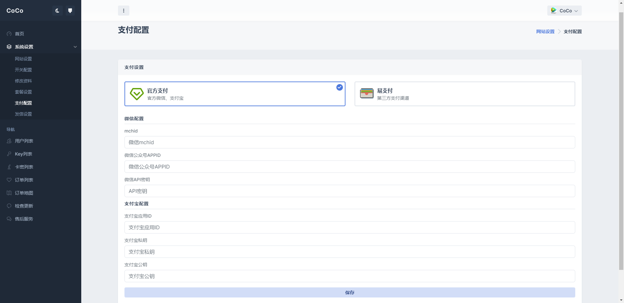This screenshot has width=624, height=303.
Task: Click the 支付宝配置 section heading
Action: (136, 204)
